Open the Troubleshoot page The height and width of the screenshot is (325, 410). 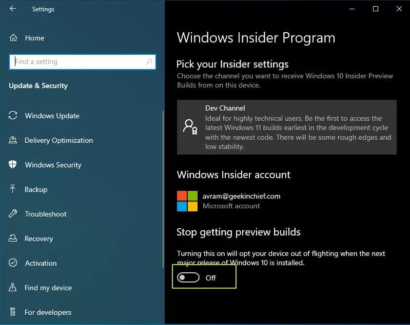(46, 214)
